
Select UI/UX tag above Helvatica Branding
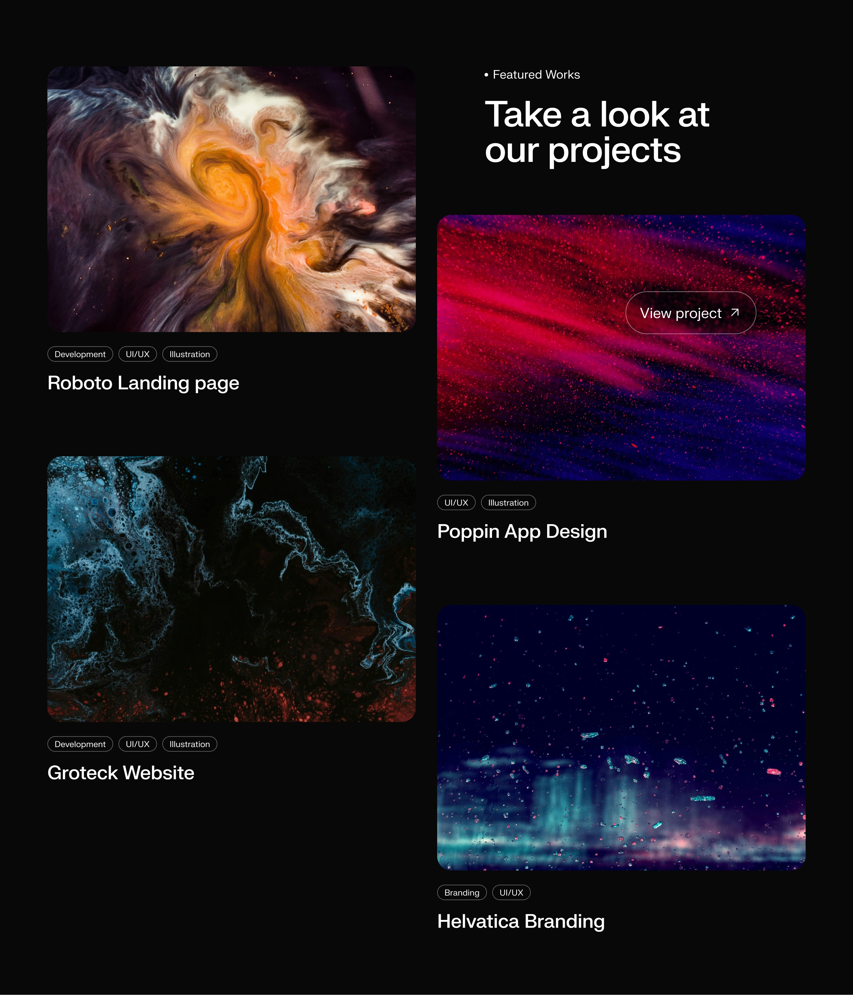[x=511, y=892]
